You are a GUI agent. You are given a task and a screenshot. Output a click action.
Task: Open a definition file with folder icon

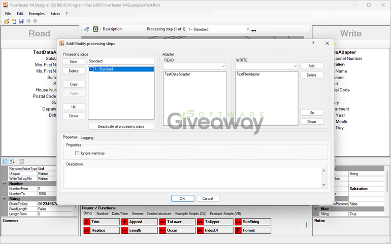point(7,21)
